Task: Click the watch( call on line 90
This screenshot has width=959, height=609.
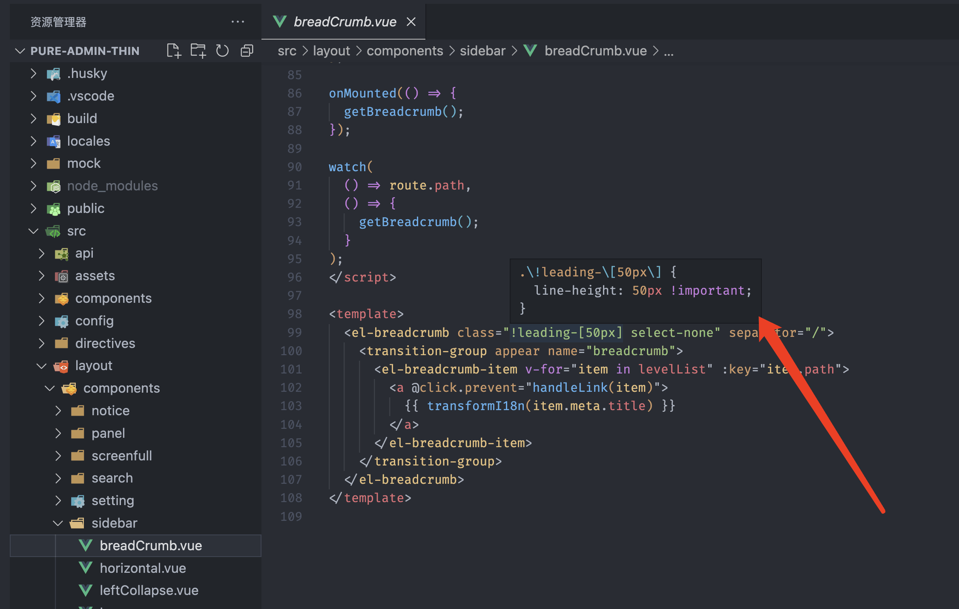Action: click(350, 167)
